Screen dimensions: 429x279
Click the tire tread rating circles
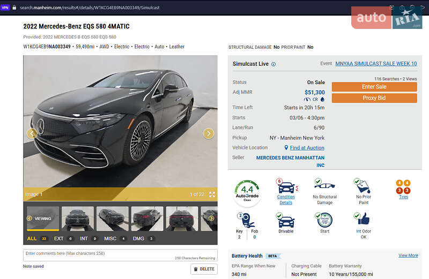click(403, 187)
